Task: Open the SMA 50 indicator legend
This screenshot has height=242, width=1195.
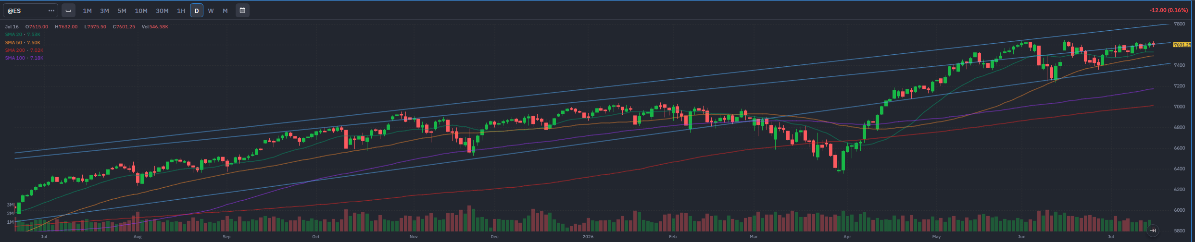Action: point(23,43)
